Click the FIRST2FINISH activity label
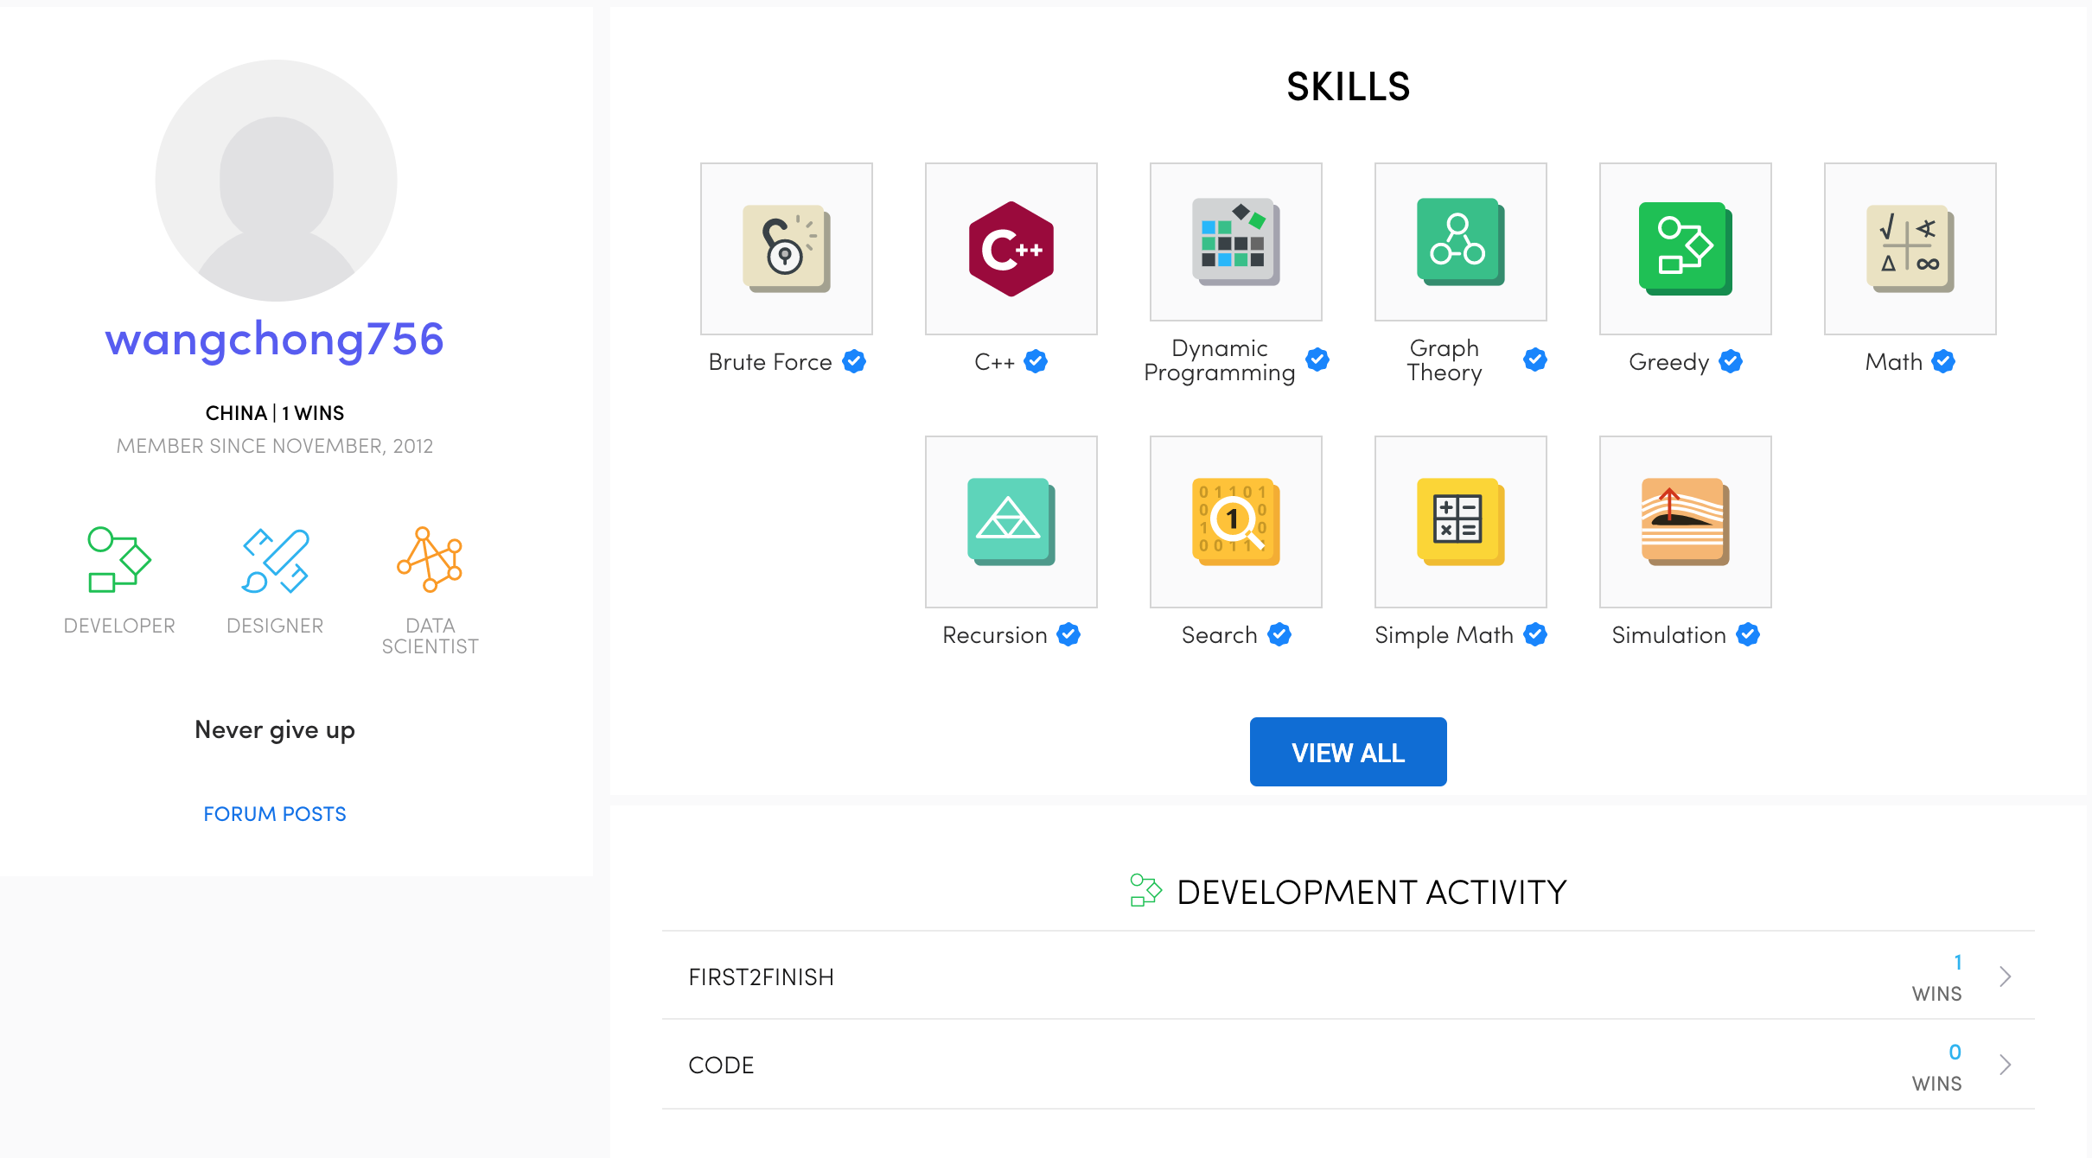 (761, 977)
